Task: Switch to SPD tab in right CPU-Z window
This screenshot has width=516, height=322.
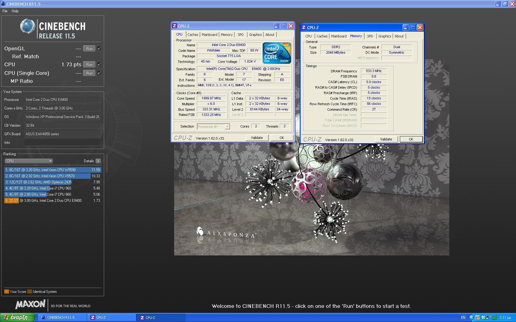Action: pyautogui.click(x=370, y=36)
